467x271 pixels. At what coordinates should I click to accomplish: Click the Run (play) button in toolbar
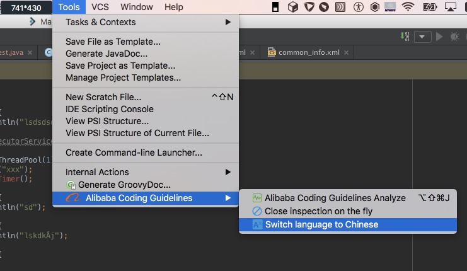click(440, 37)
